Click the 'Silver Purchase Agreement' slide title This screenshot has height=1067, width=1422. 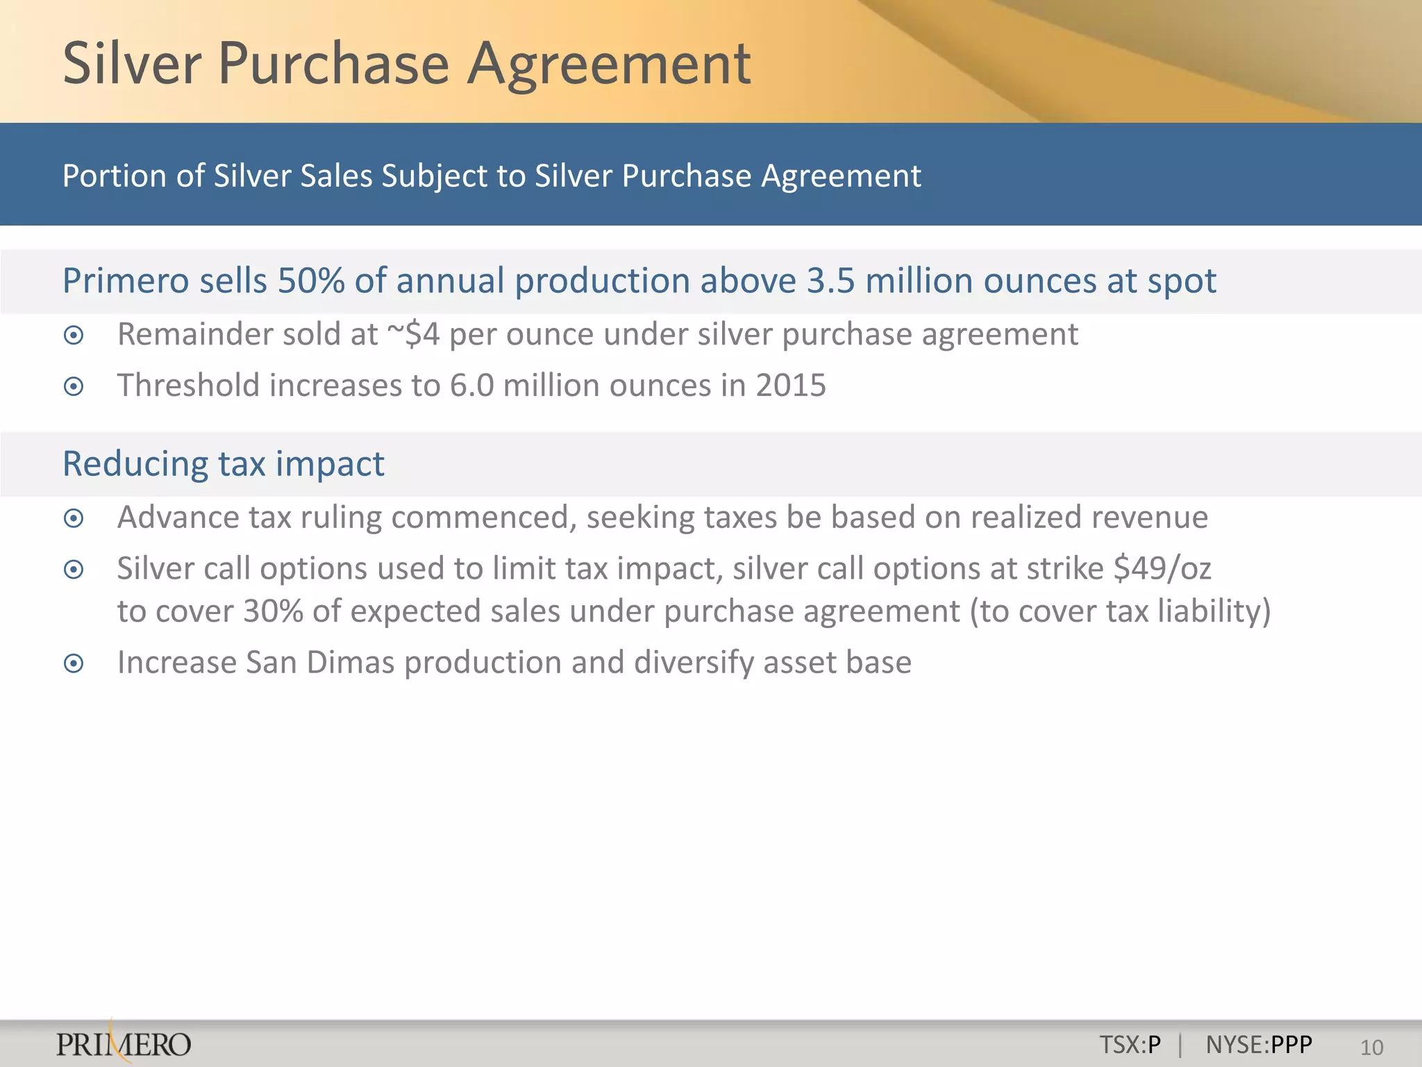click(407, 64)
